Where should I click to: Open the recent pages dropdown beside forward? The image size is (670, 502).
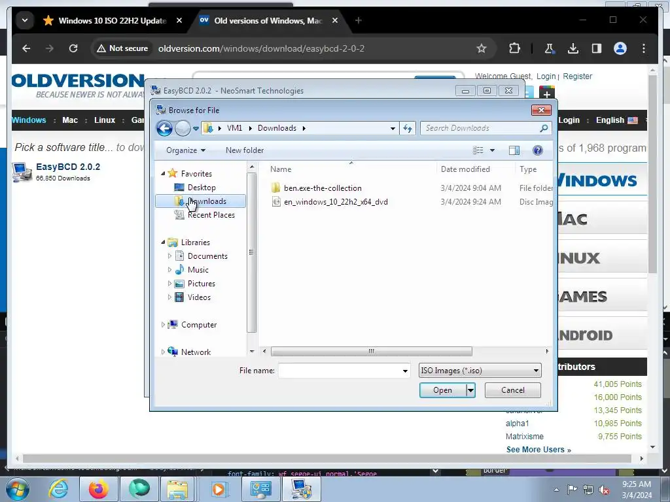click(196, 128)
